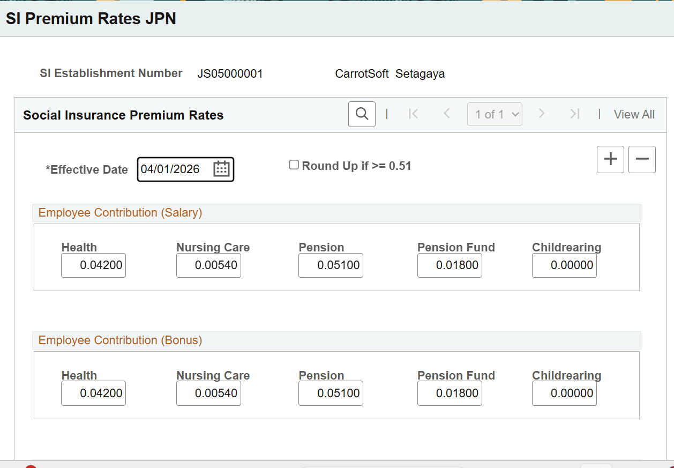This screenshot has width=674, height=468.
Task: Go to first row arrow
Action: click(413, 114)
